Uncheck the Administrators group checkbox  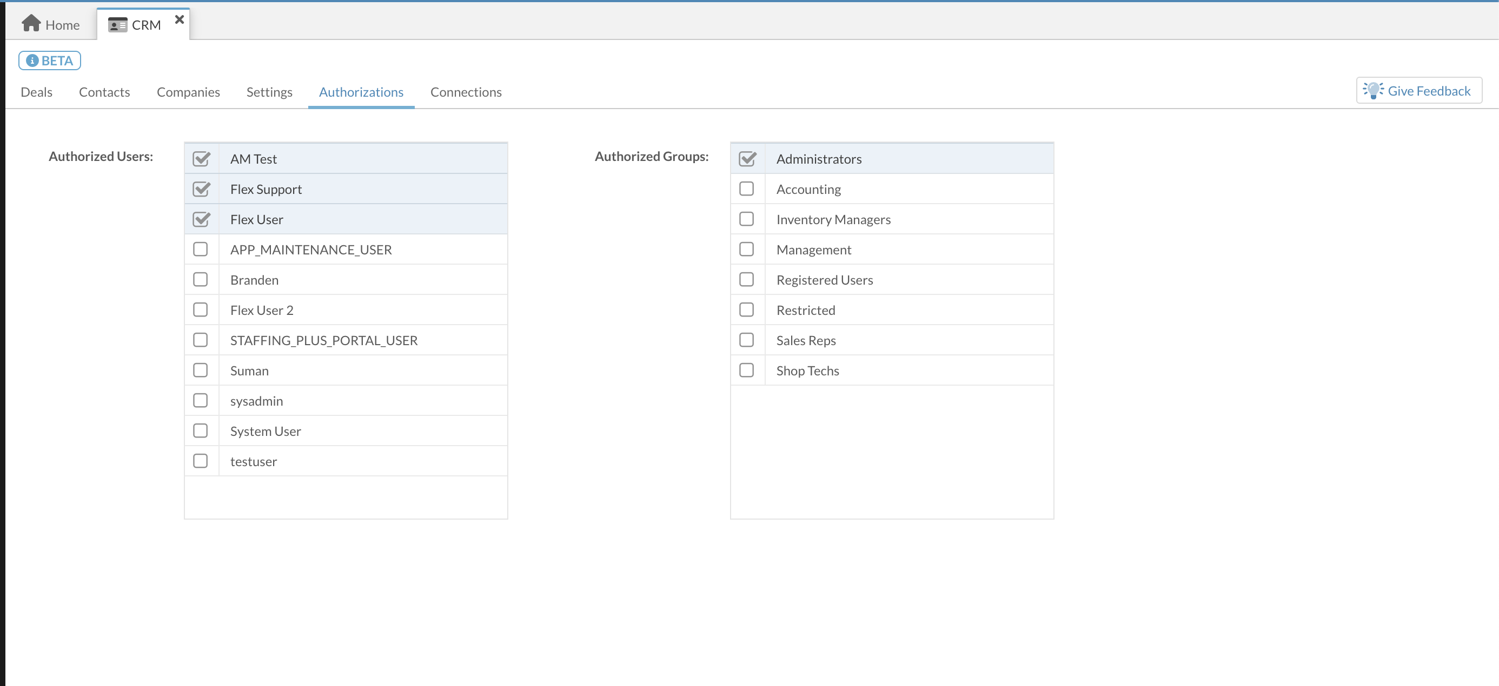click(747, 159)
